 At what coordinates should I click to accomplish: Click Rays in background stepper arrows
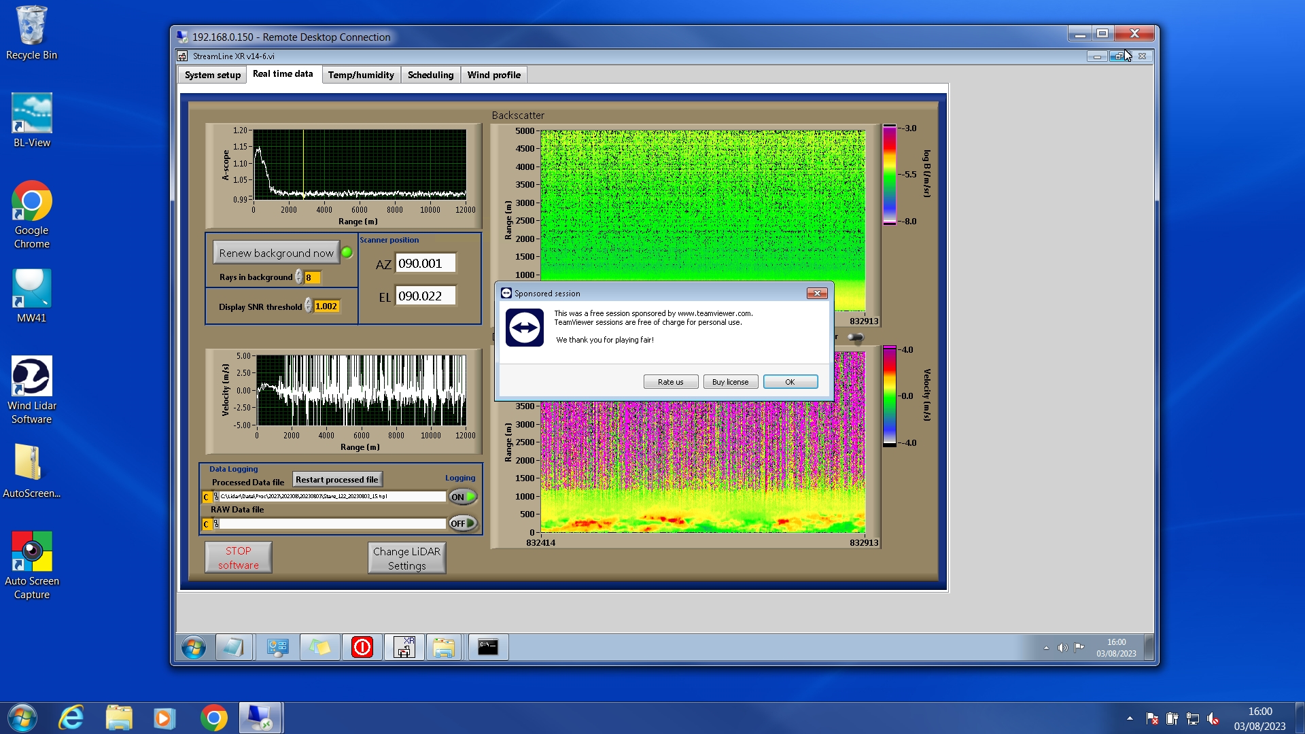pos(299,277)
